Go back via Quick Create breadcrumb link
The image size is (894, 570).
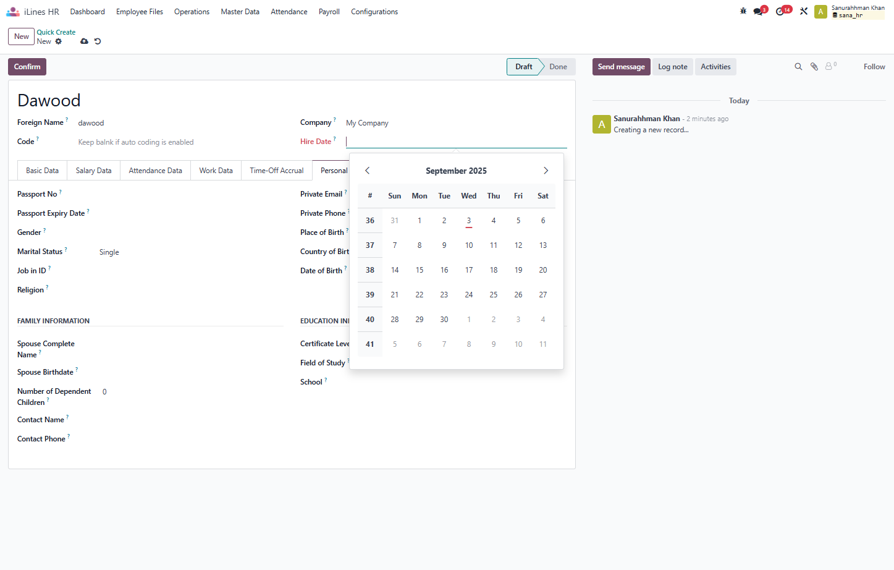(x=56, y=32)
